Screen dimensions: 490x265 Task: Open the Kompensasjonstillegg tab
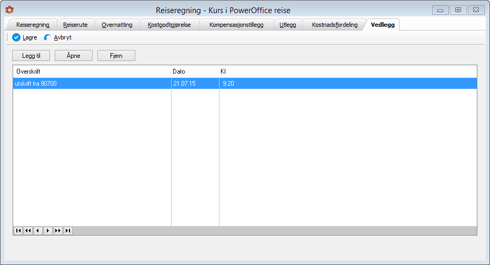point(236,25)
